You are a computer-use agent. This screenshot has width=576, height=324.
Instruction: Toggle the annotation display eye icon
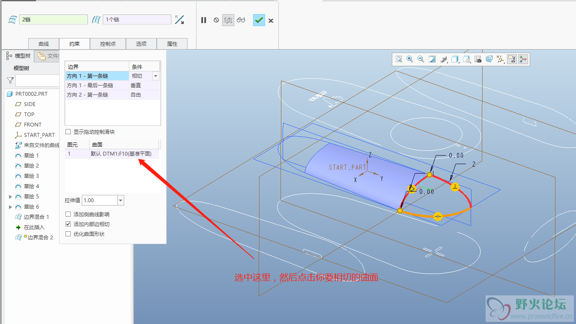click(511, 59)
